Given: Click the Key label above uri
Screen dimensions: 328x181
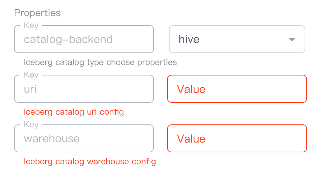Looking at the screenshot, I should [x=31, y=75].
